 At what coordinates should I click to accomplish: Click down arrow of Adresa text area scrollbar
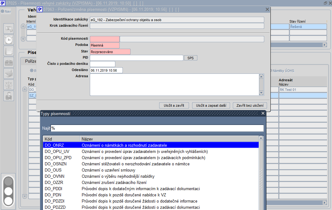pyautogui.click(x=261, y=93)
